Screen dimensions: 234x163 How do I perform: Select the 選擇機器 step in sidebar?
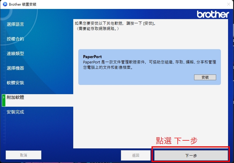pos(15,68)
